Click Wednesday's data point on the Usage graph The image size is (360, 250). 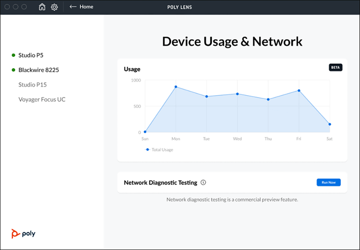click(x=237, y=94)
